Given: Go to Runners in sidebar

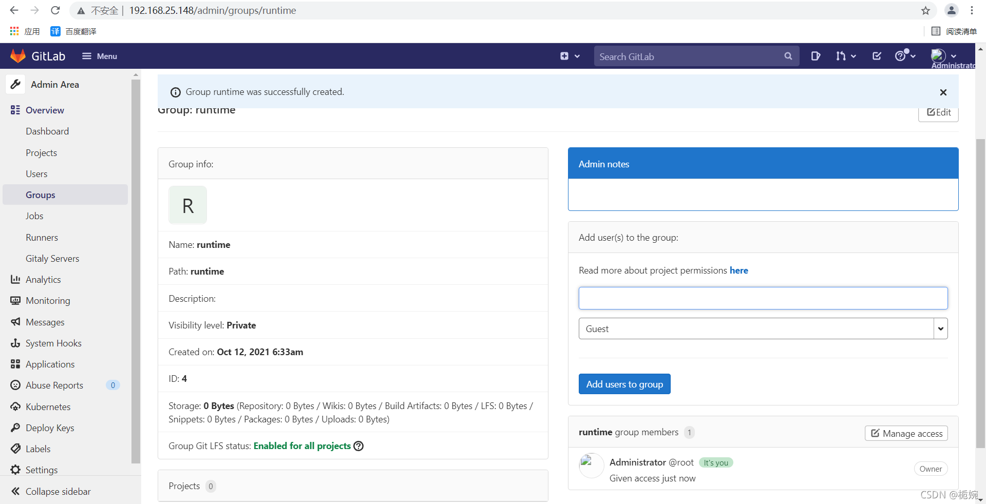Looking at the screenshot, I should point(42,238).
